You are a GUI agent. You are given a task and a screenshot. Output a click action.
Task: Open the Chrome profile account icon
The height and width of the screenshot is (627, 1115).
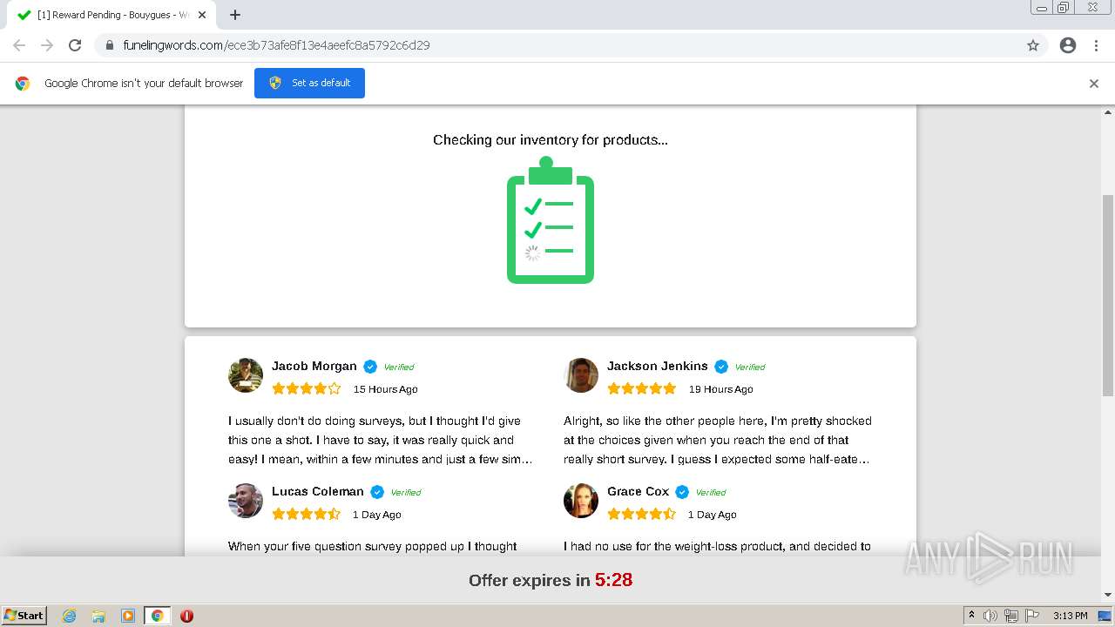pyautogui.click(x=1068, y=45)
